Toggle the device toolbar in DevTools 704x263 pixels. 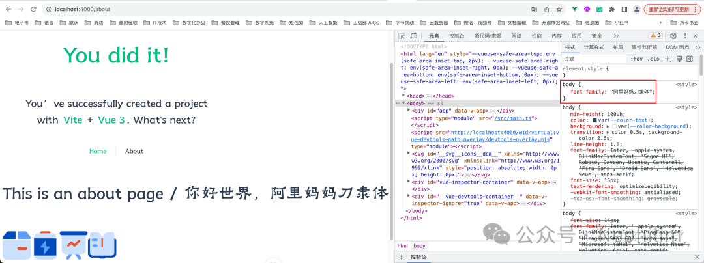click(x=413, y=36)
